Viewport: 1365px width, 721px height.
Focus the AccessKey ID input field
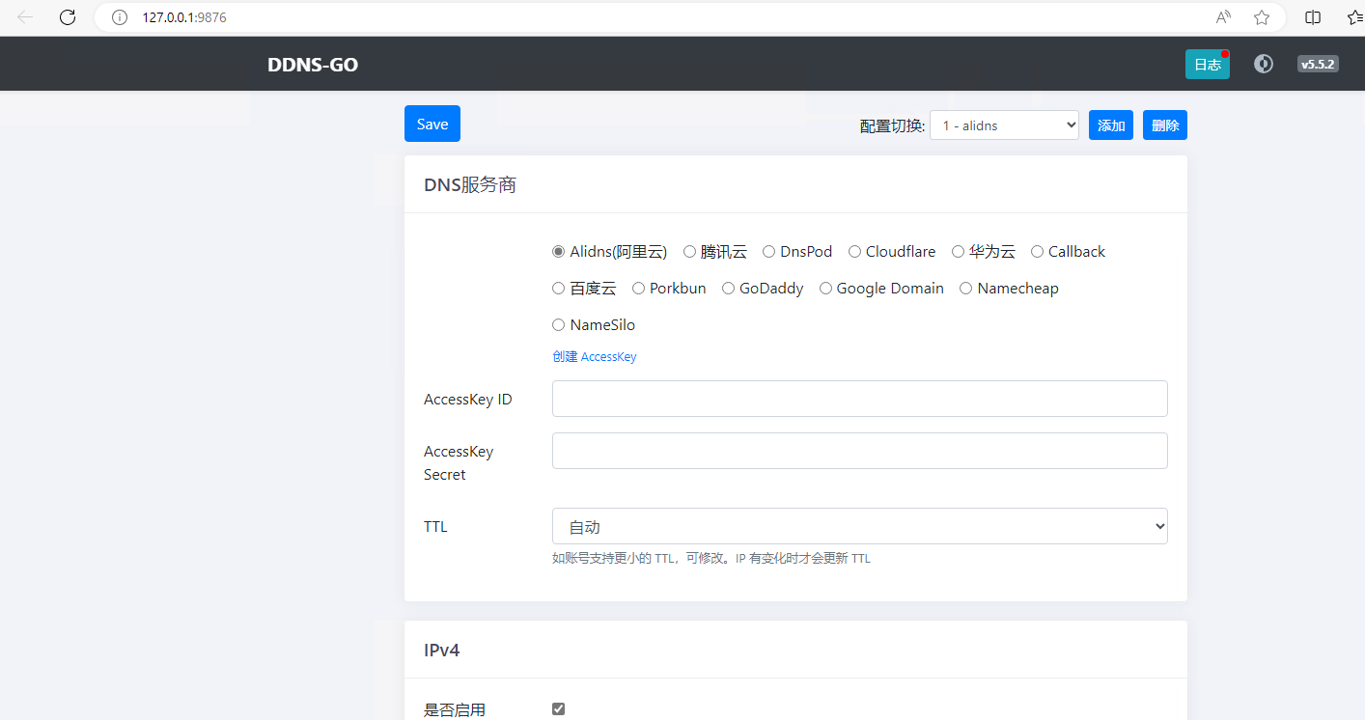(x=859, y=399)
